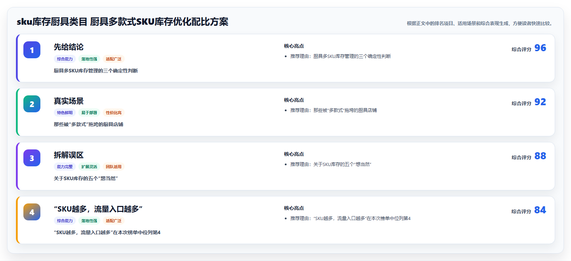The image size is (571, 261).
Task: Click 综合评分 label beside score 84
Action: pyautogui.click(x=521, y=212)
